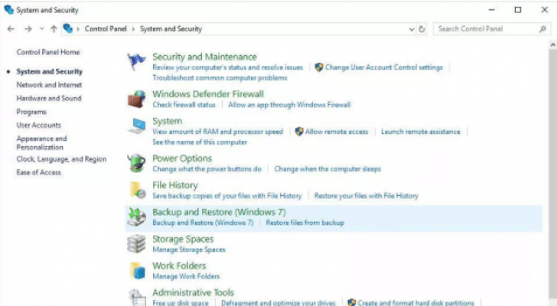Open the System heading link
557x306 pixels.
coord(168,121)
